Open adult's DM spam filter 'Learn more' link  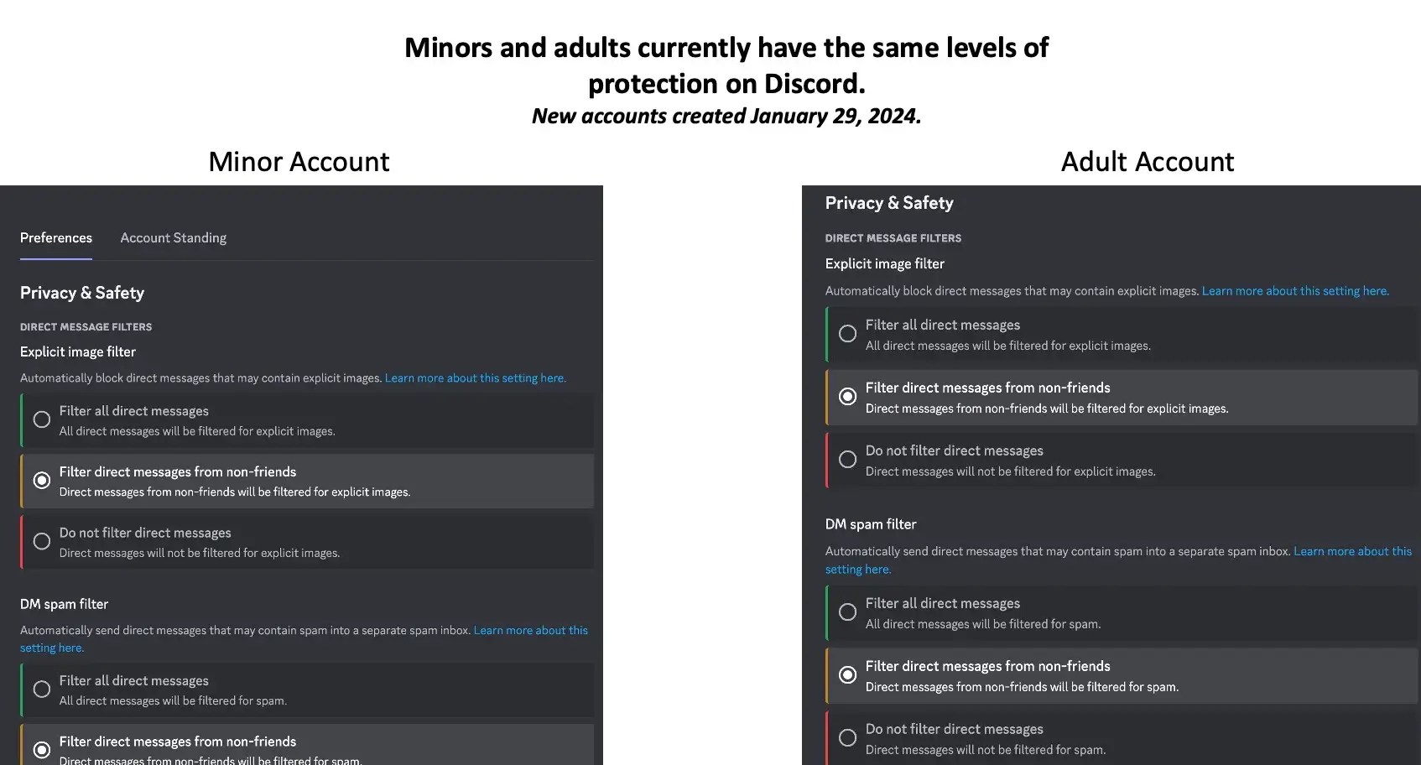tap(1352, 552)
